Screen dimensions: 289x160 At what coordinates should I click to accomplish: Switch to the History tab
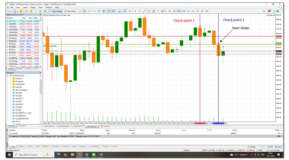tap(30, 146)
